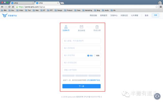Open the 七牛云服务用户协议 link

click(93, 80)
